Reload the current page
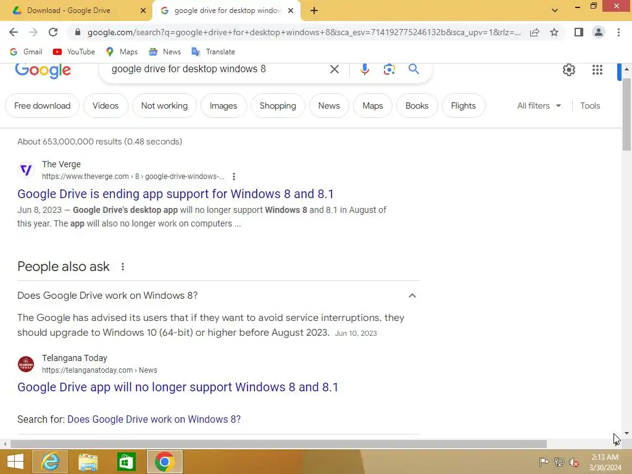Image resolution: width=632 pixels, height=474 pixels. [x=53, y=32]
